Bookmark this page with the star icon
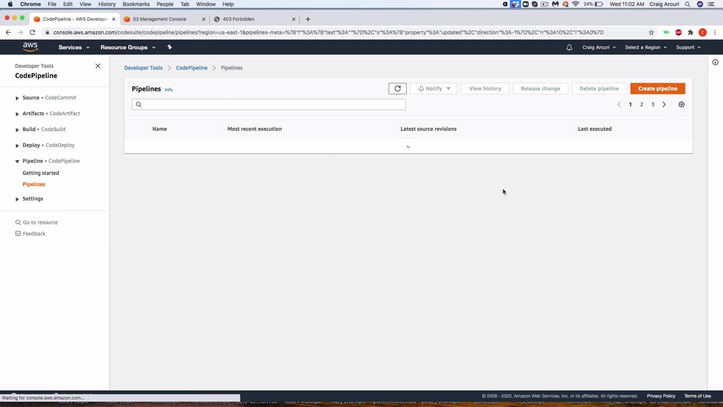Viewport: 723px width, 407px height. 651,32
